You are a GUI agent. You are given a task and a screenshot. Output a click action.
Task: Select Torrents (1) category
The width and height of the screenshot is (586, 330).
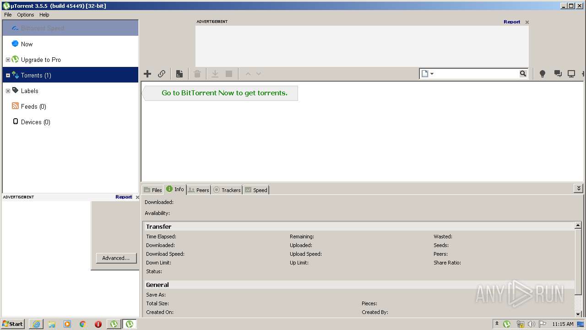pyautogui.click(x=71, y=75)
